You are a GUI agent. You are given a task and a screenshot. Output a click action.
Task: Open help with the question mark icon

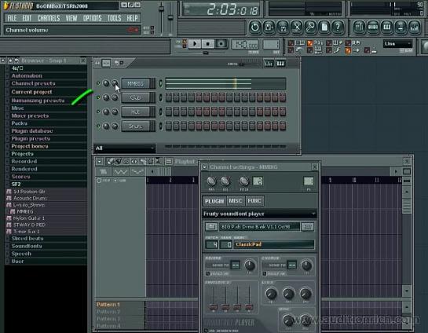point(338,27)
